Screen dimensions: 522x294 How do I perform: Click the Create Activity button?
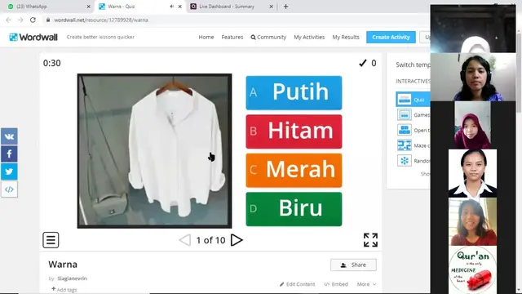(391, 37)
